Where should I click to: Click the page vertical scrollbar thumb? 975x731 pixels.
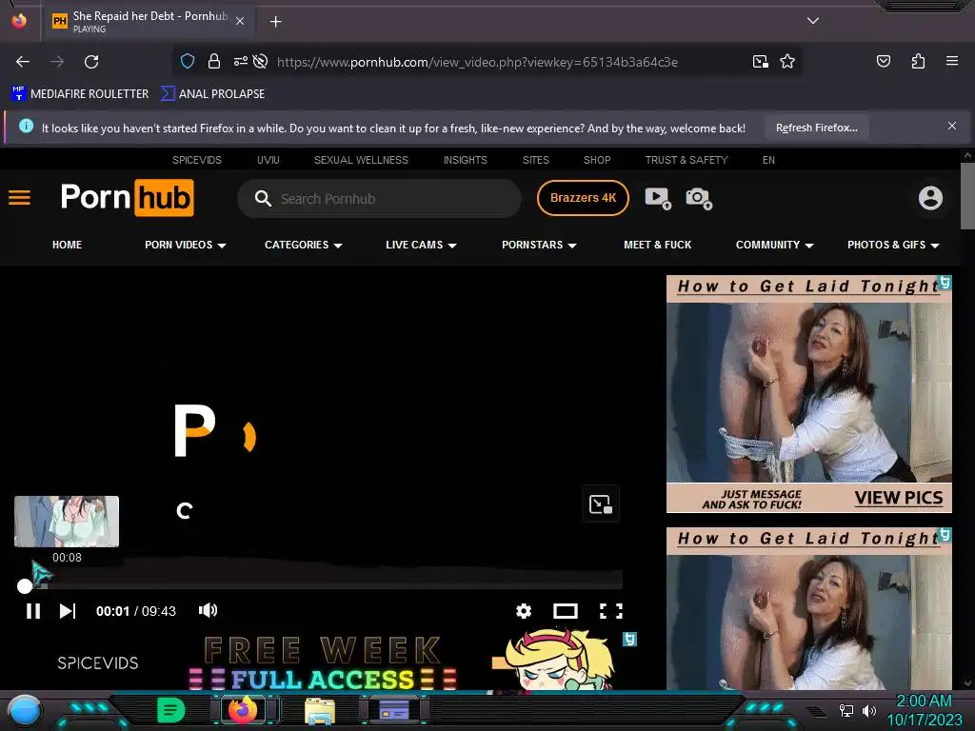pos(967,196)
